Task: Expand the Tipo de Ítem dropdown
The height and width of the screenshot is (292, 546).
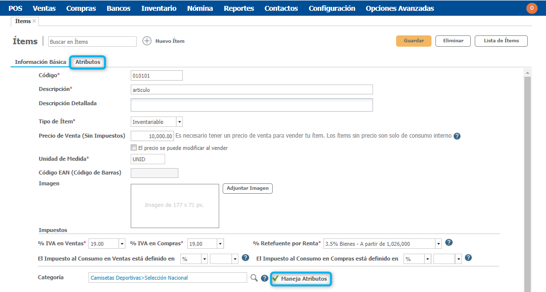Action: 179,121
